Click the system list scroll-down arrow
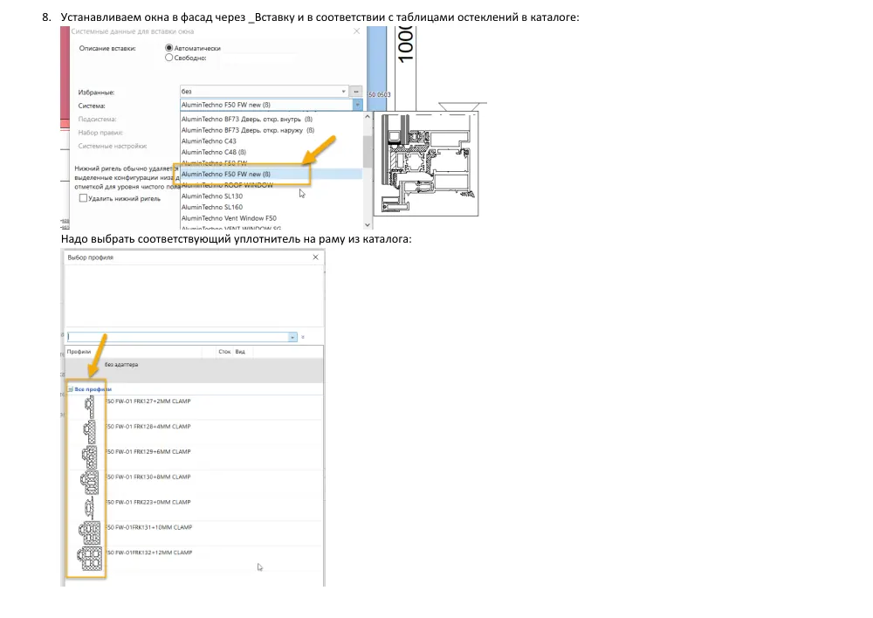873x618 pixels. (368, 224)
